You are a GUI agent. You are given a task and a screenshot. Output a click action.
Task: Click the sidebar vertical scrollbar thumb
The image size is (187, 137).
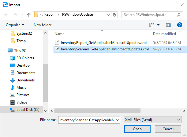[x=45, y=83]
